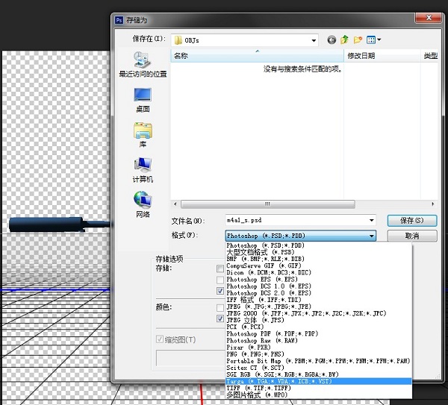
Task: Select JPEG 2000 format option
Action: pos(319,313)
